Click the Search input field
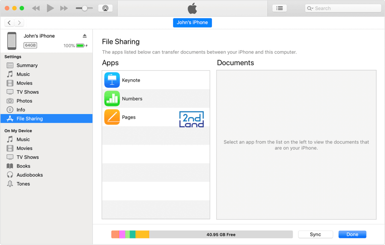385x245 pixels. [x=343, y=8]
